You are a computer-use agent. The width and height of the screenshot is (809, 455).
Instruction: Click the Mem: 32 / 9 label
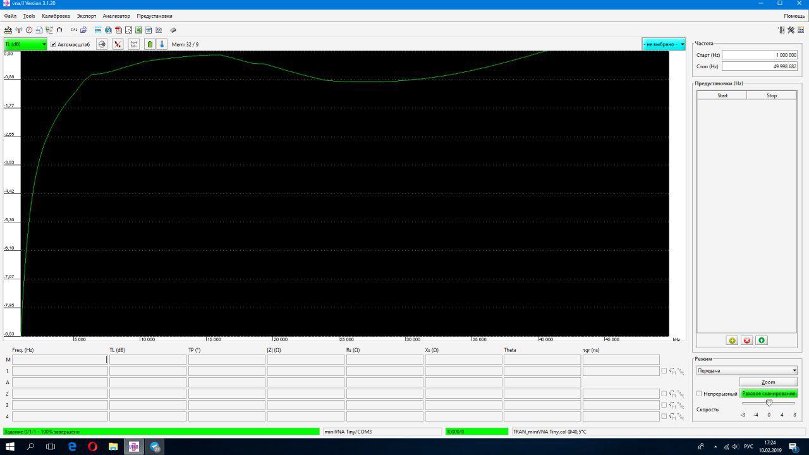(x=185, y=44)
